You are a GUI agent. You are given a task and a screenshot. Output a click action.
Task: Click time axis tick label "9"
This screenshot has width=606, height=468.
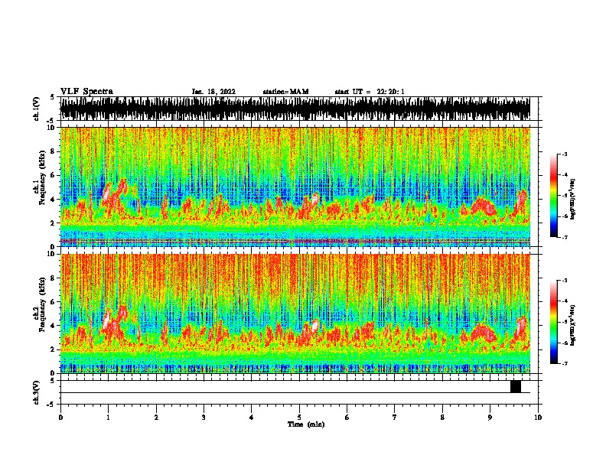point(490,418)
